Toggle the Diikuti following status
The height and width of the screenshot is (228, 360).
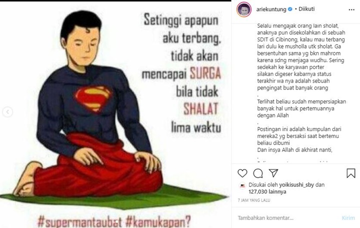point(306,9)
